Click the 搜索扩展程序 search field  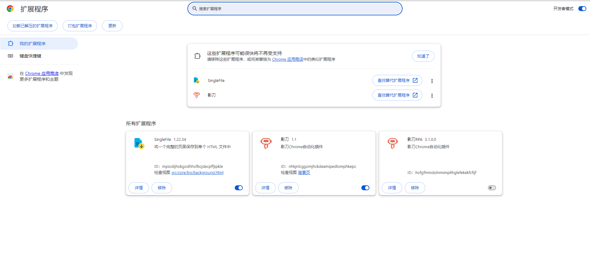pyautogui.click(x=295, y=9)
